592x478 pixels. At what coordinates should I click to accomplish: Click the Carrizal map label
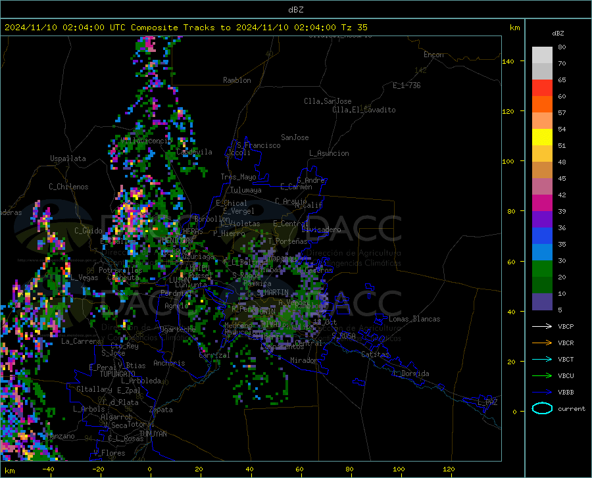[x=214, y=355]
